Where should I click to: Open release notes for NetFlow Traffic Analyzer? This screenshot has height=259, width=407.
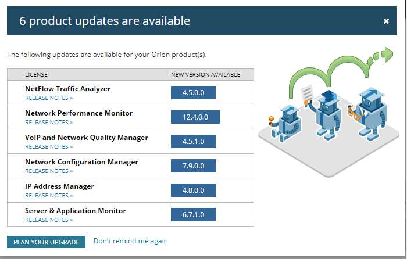(x=49, y=98)
